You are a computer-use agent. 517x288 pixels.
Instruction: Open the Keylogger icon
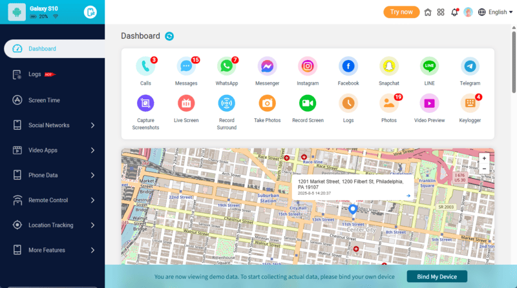[x=470, y=103]
